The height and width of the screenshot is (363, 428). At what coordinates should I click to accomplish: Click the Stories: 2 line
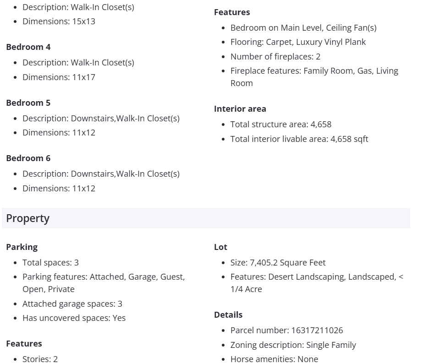40,359
